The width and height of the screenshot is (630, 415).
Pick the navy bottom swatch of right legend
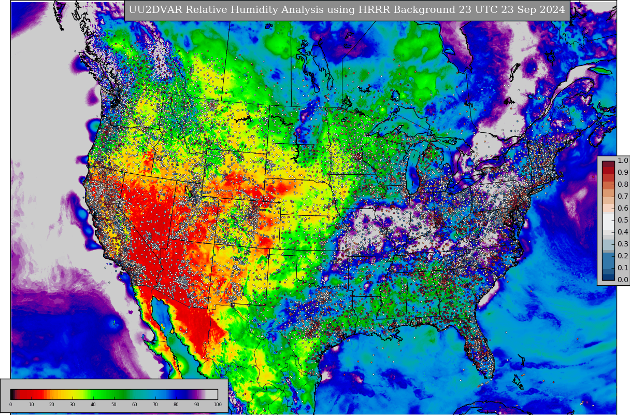pyautogui.click(x=608, y=278)
